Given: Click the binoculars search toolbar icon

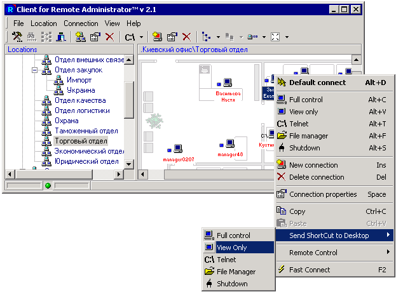Looking at the screenshot, I should point(32,37).
